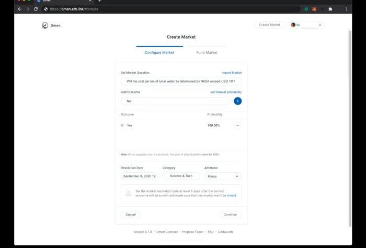
Task: Click the Resolution Date input field
Action: click(139, 176)
